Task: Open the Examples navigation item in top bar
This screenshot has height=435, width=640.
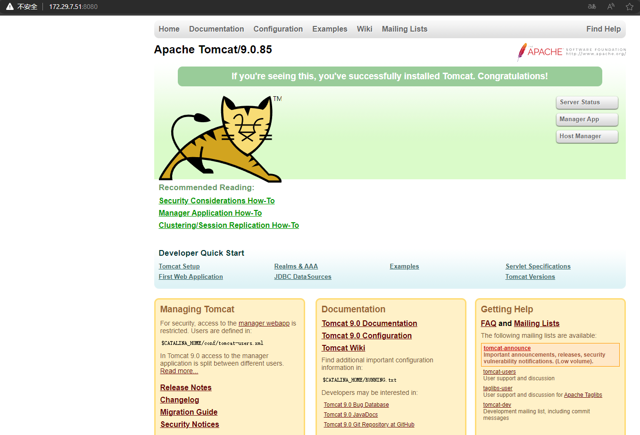Action: (x=330, y=29)
